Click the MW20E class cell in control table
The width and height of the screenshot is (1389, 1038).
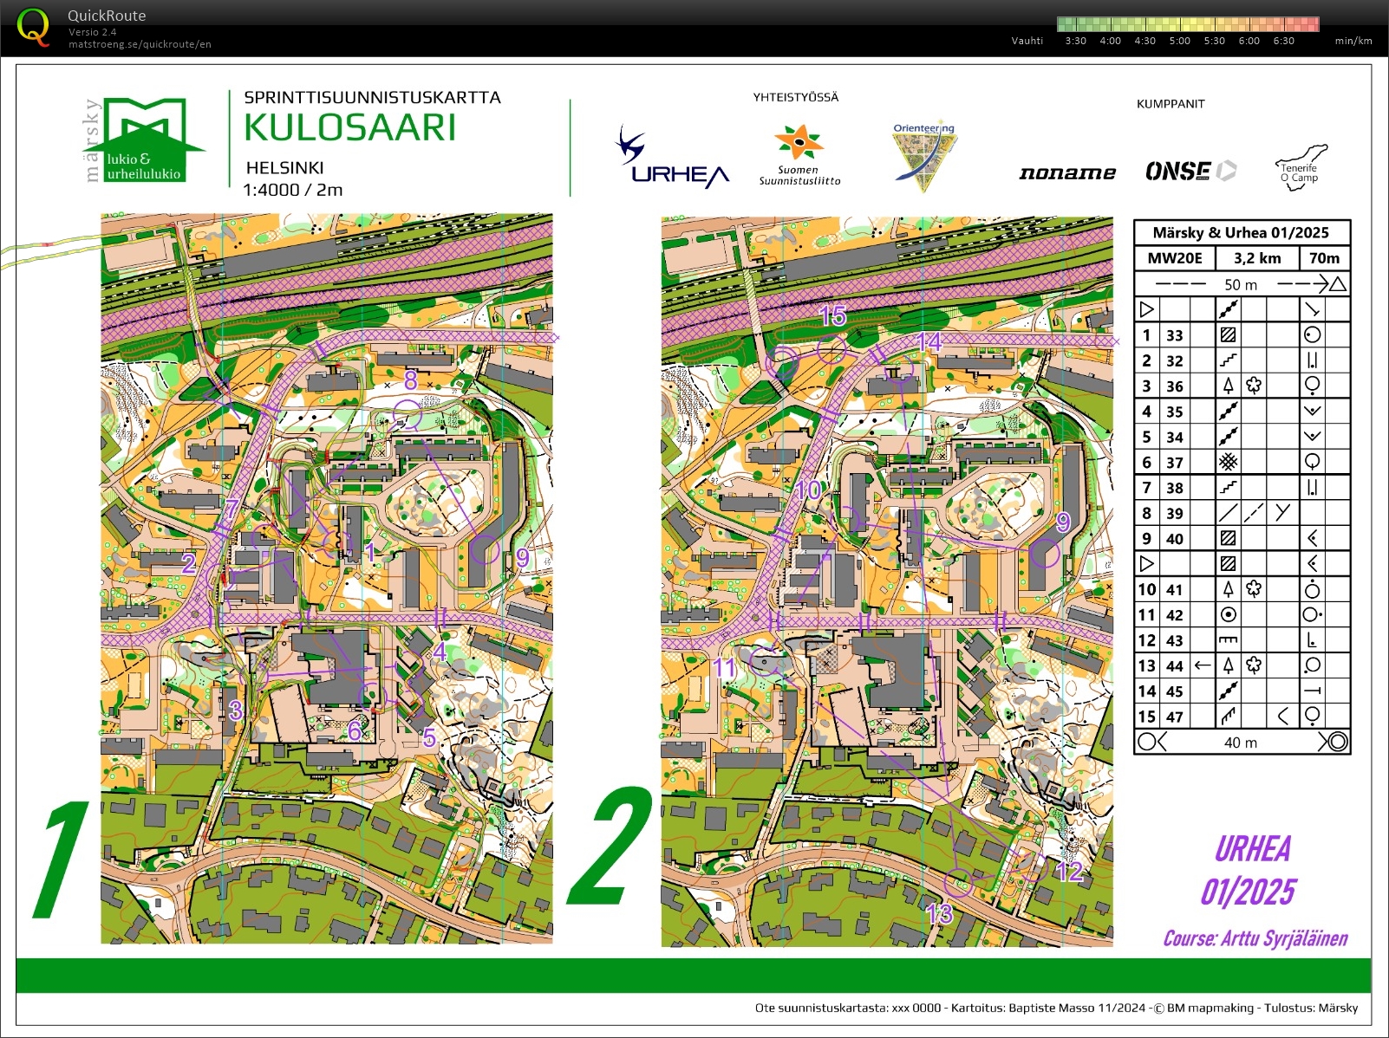[x=1174, y=258]
